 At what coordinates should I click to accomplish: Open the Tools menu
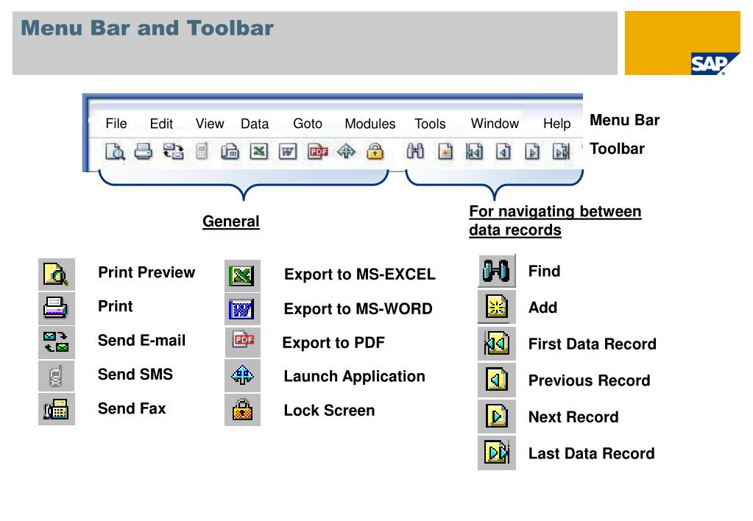(x=430, y=124)
